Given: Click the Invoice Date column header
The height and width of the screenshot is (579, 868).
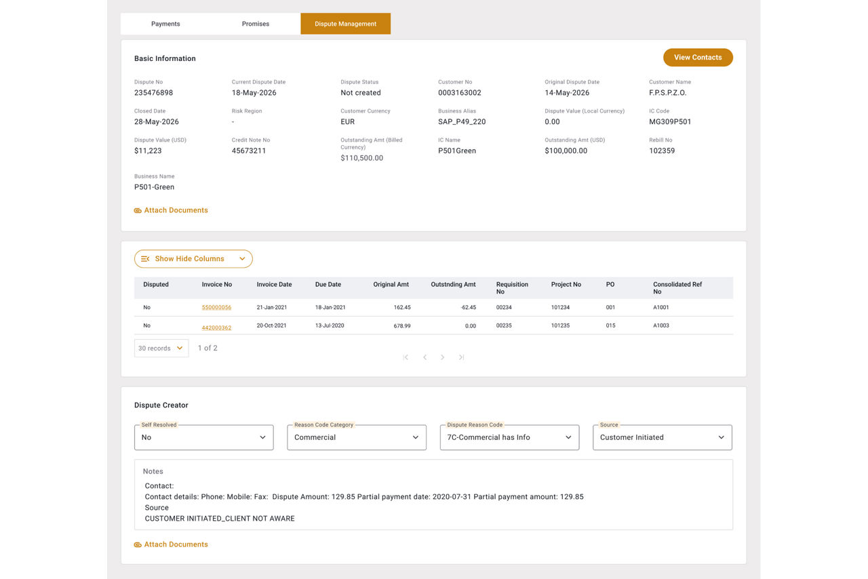Looking at the screenshot, I should [x=275, y=285].
